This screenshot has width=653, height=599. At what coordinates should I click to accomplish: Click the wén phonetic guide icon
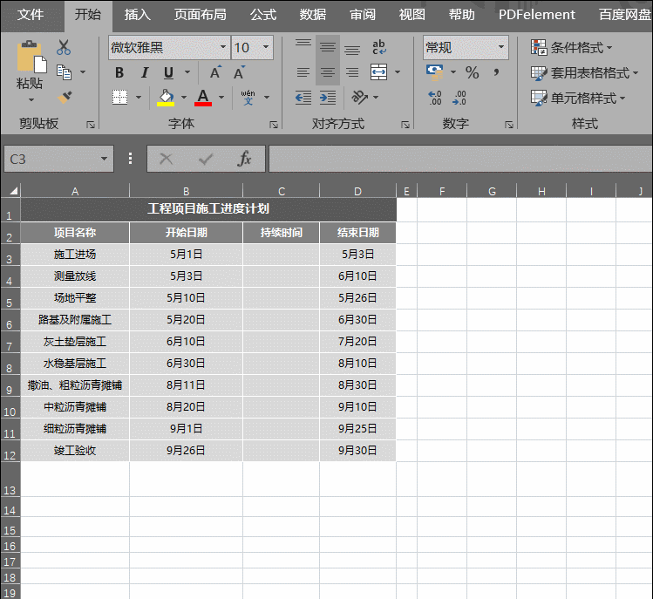[248, 98]
